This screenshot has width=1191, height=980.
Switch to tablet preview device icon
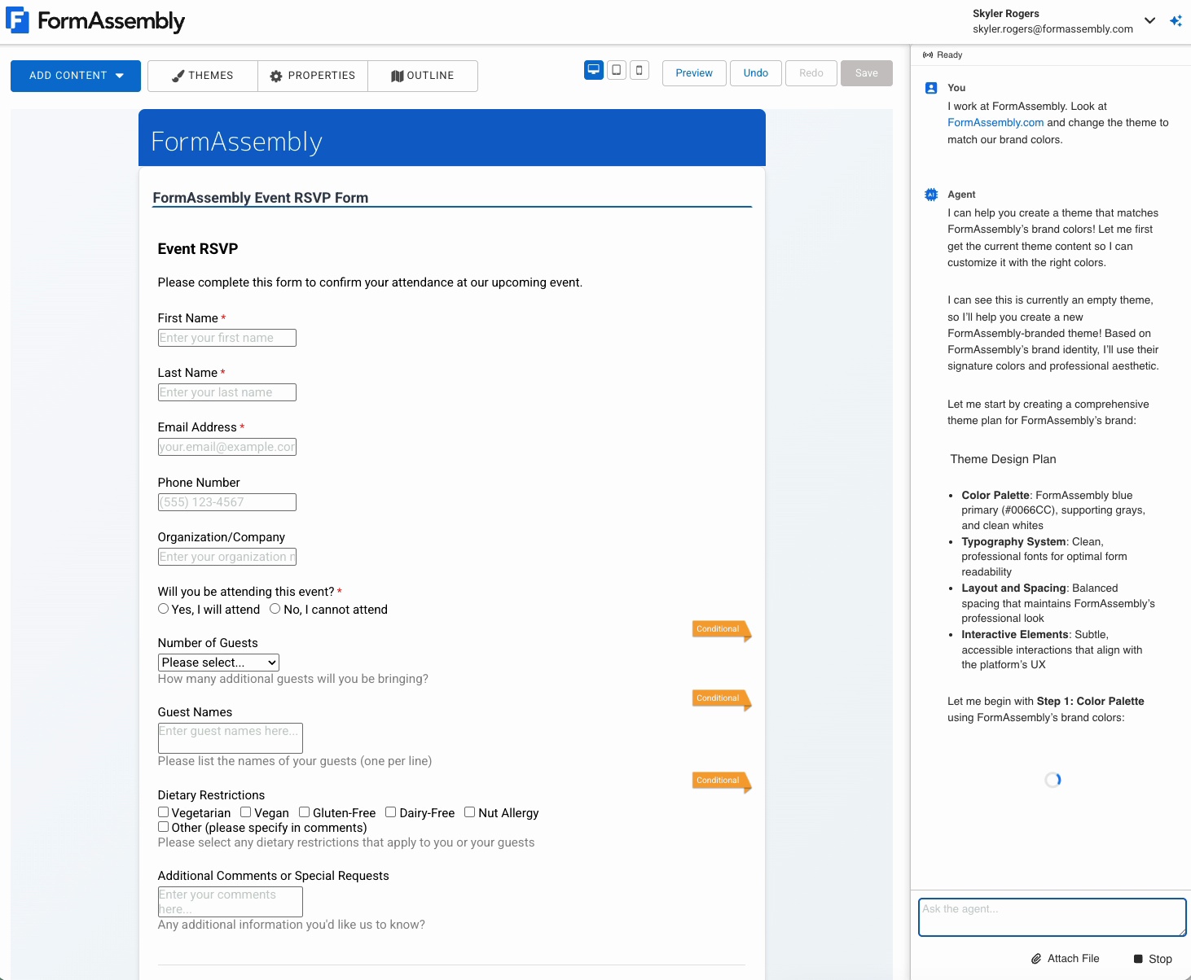pos(617,70)
